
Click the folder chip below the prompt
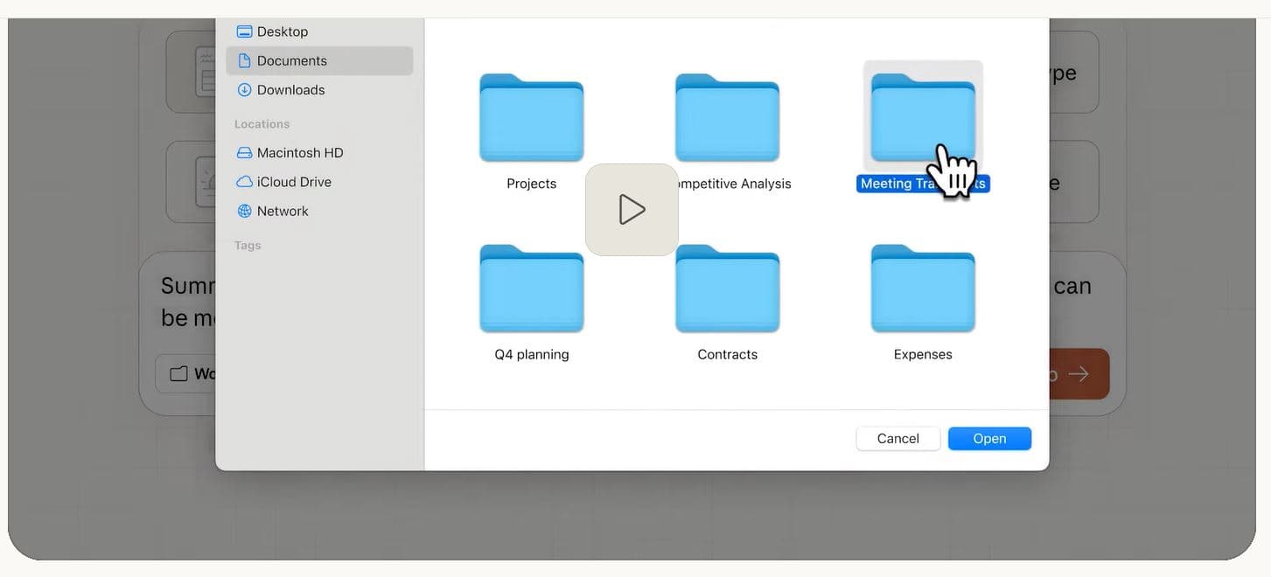186,373
